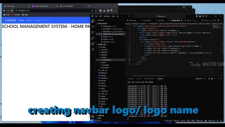The height and width of the screenshot is (127, 225).
Task: Open the Manage gear icon in VS Code
Action: (x=93, y=116)
